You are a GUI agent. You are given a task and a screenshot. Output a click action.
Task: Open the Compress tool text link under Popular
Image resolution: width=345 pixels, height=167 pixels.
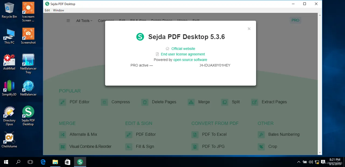121,102
